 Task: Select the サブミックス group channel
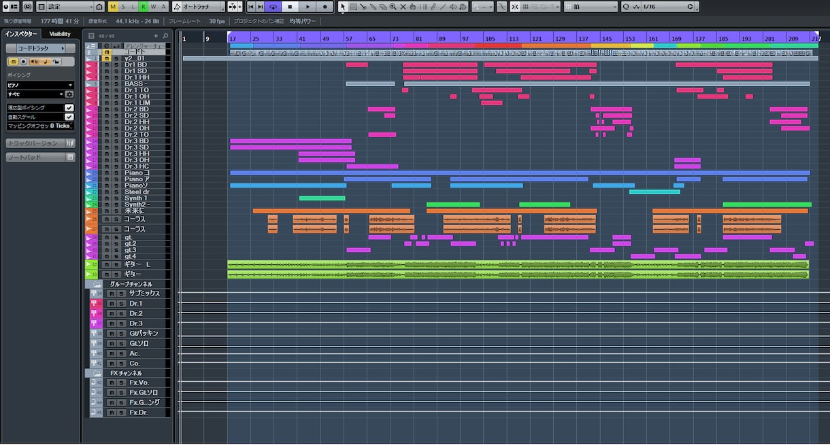(144, 293)
